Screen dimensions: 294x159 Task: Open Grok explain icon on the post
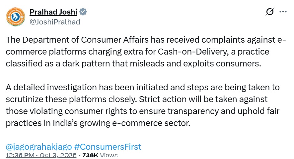click(x=270, y=12)
